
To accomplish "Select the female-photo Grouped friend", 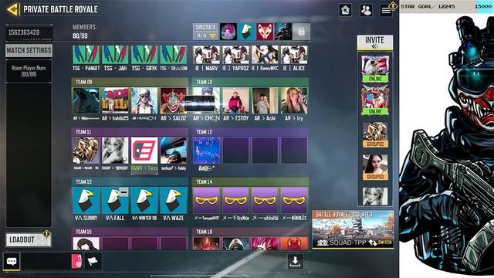I will [375, 168].
